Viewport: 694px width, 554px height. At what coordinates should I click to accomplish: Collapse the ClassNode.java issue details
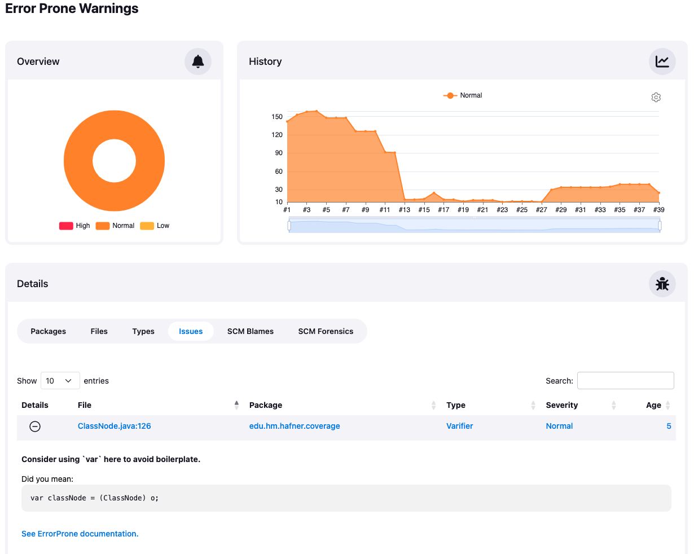(x=35, y=427)
